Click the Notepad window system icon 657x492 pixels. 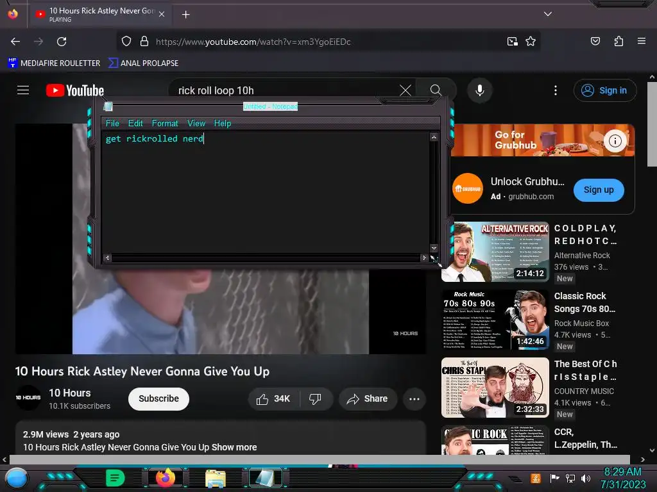point(108,107)
